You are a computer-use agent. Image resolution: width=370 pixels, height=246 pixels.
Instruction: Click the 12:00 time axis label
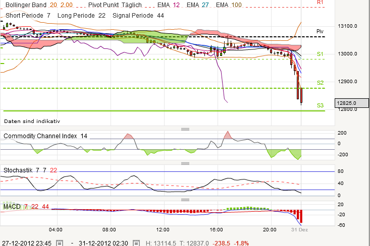pyautogui.click(x=163, y=230)
